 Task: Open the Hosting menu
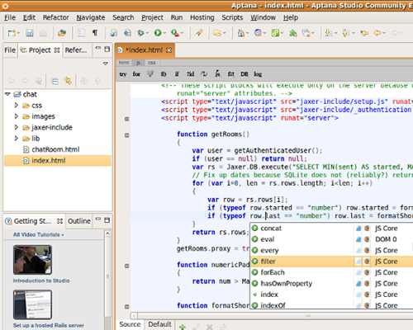202,17
